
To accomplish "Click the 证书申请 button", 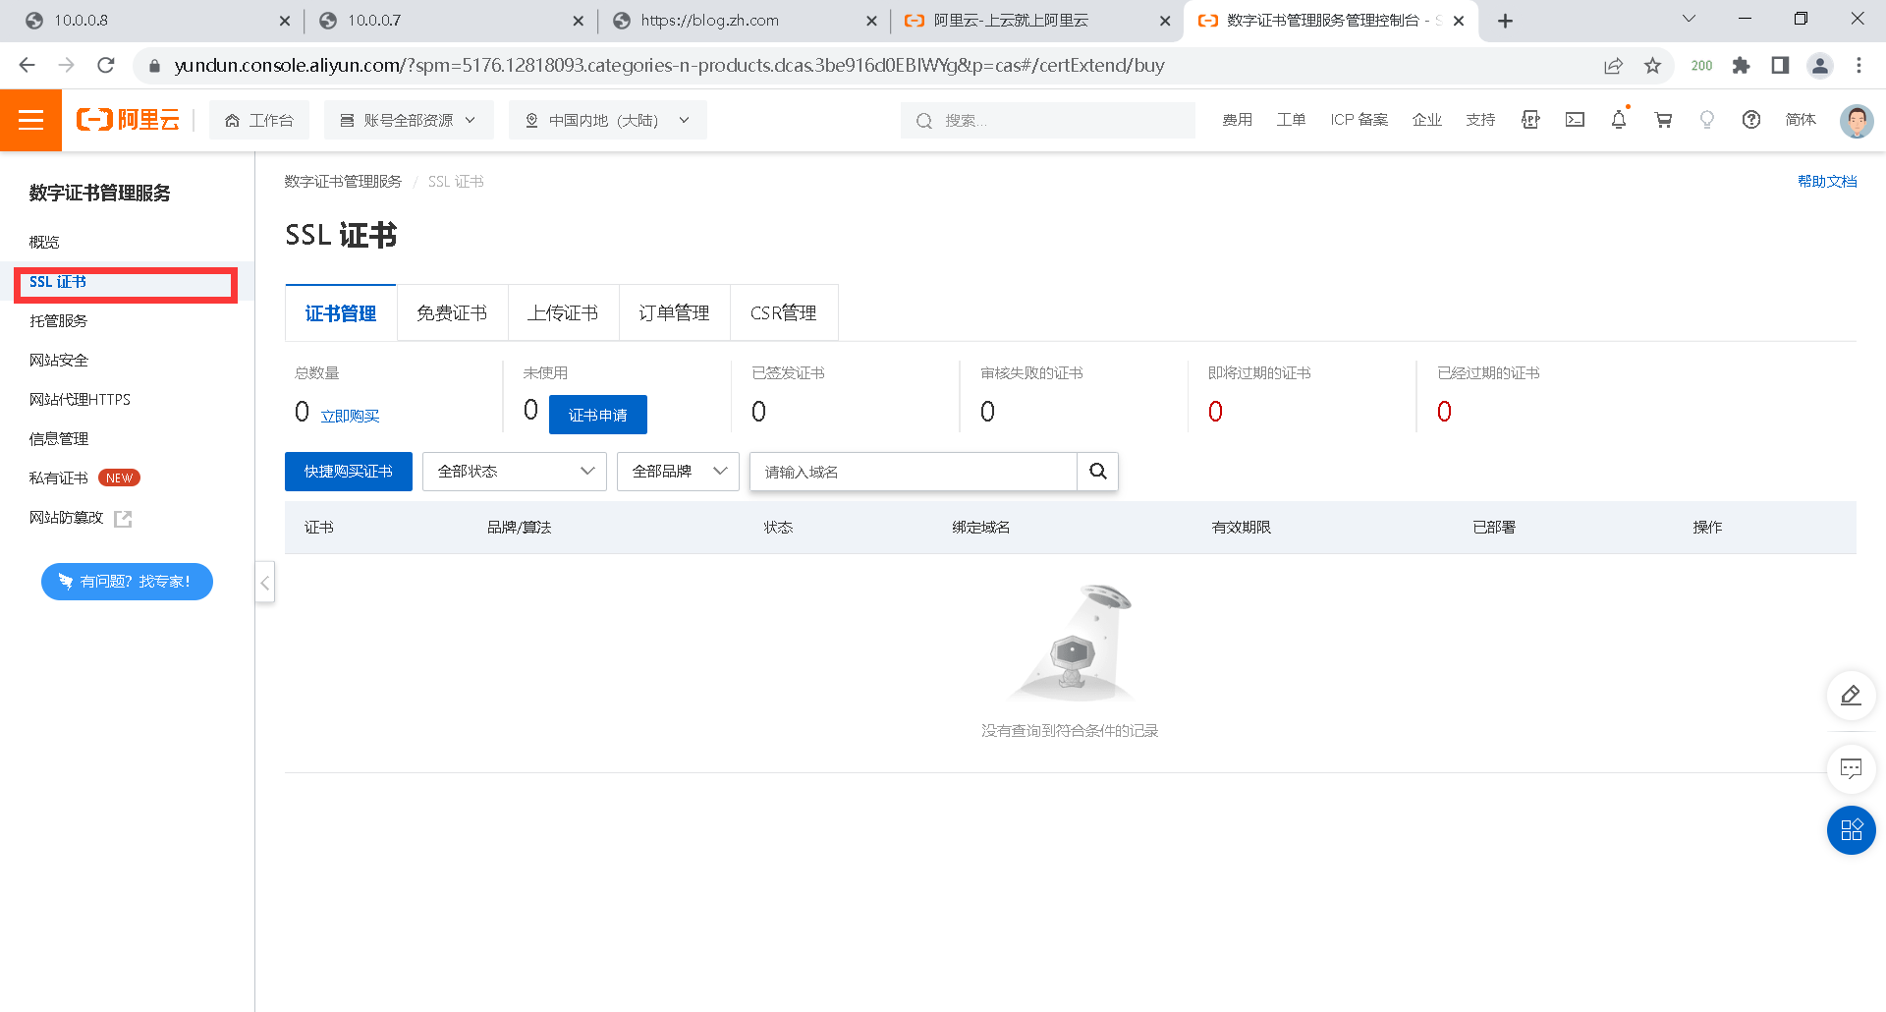I will [x=598, y=415].
